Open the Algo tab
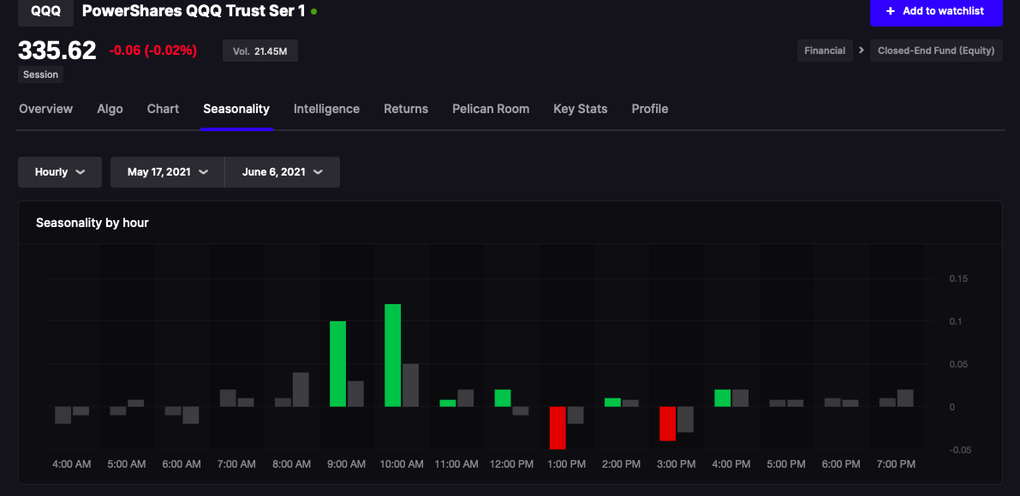Viewport: 1020px width, 496px height. [x=110, y=109]
